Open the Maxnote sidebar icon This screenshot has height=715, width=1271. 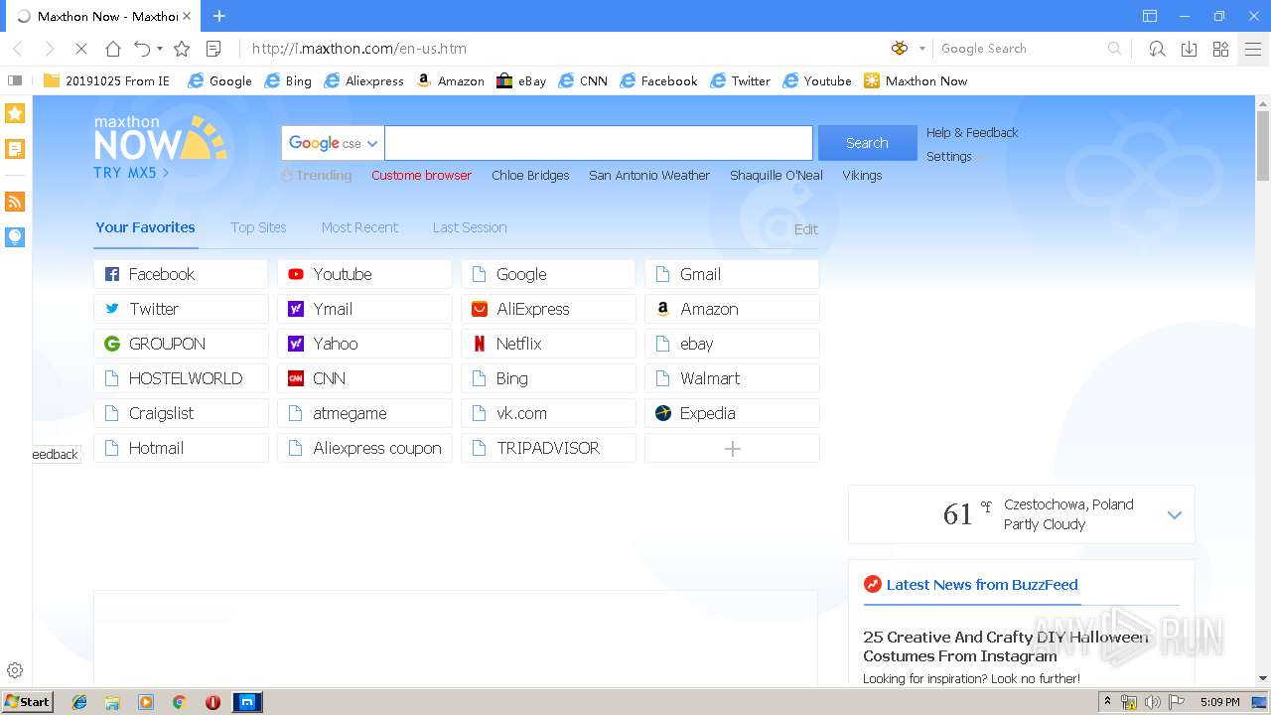point(15,149)
